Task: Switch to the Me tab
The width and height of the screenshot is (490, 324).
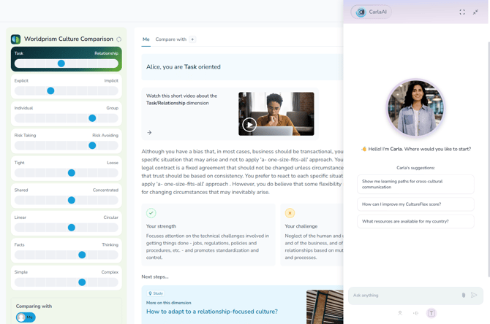Action: [x=146, y=39]
